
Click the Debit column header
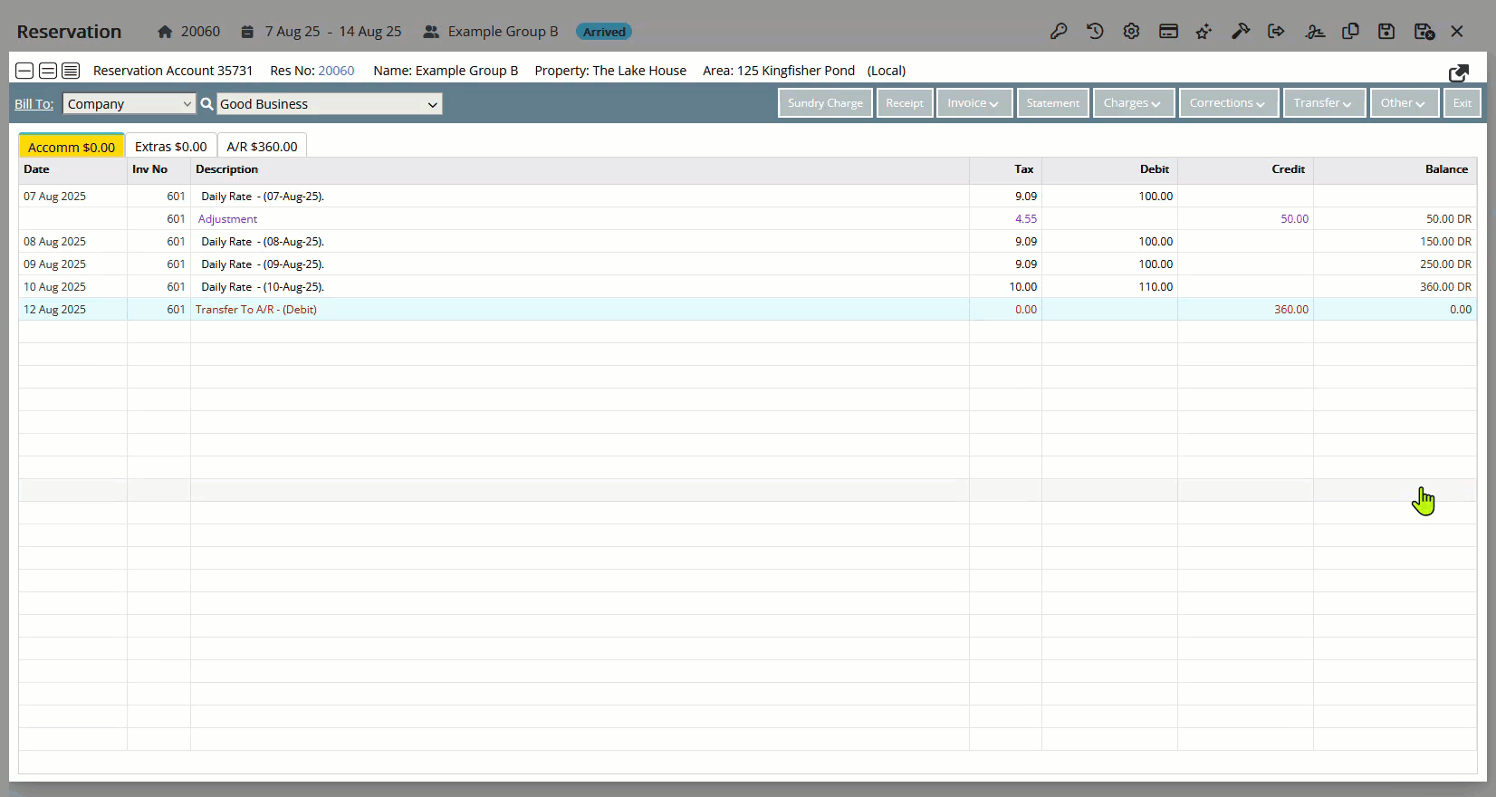(x=1109, y=169)
